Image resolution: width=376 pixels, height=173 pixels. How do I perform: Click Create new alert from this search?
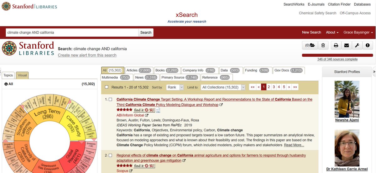pos(87,55)
